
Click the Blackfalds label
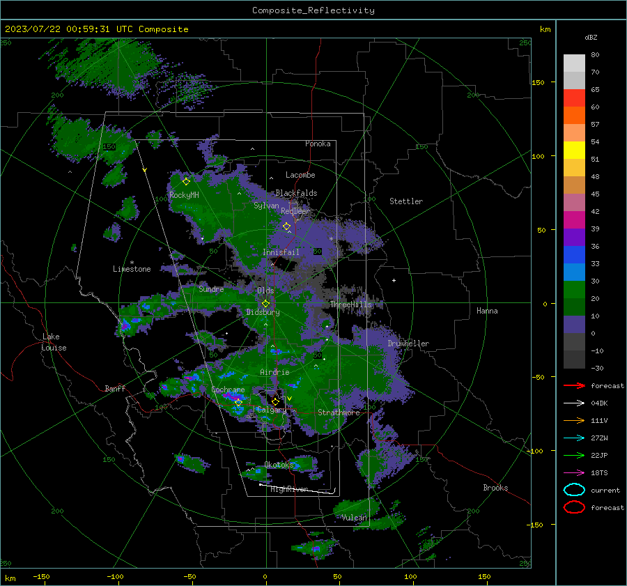point(296,193)
